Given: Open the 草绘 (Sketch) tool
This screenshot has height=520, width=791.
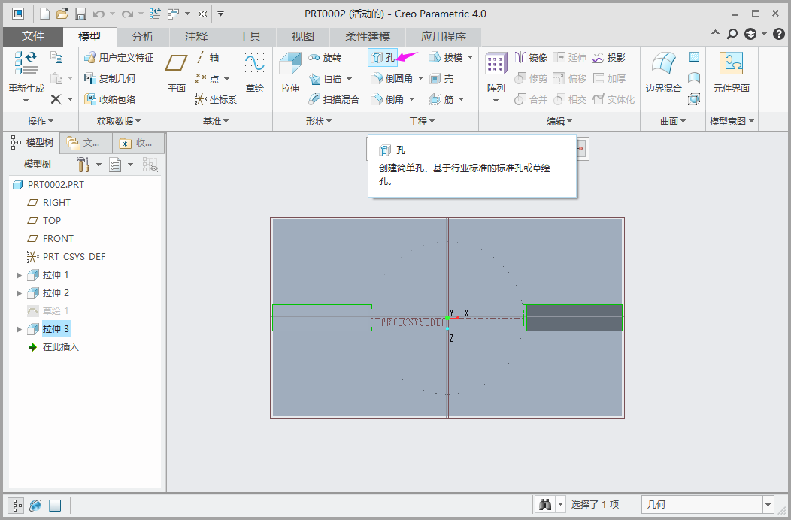Looking at the screenshot, I should (255, 73).
